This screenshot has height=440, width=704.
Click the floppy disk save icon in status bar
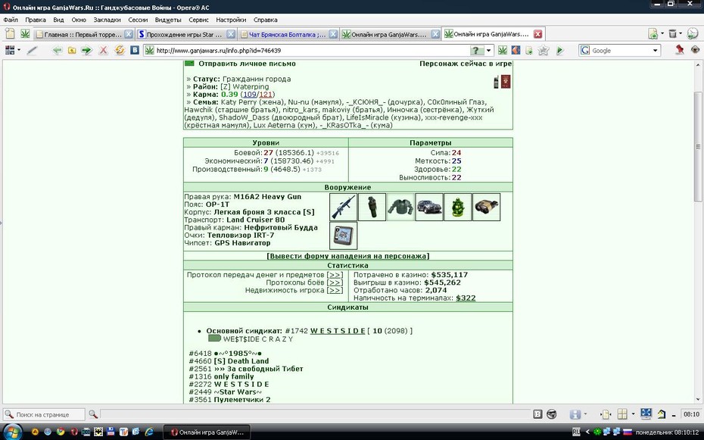click(x=575, y=414)
